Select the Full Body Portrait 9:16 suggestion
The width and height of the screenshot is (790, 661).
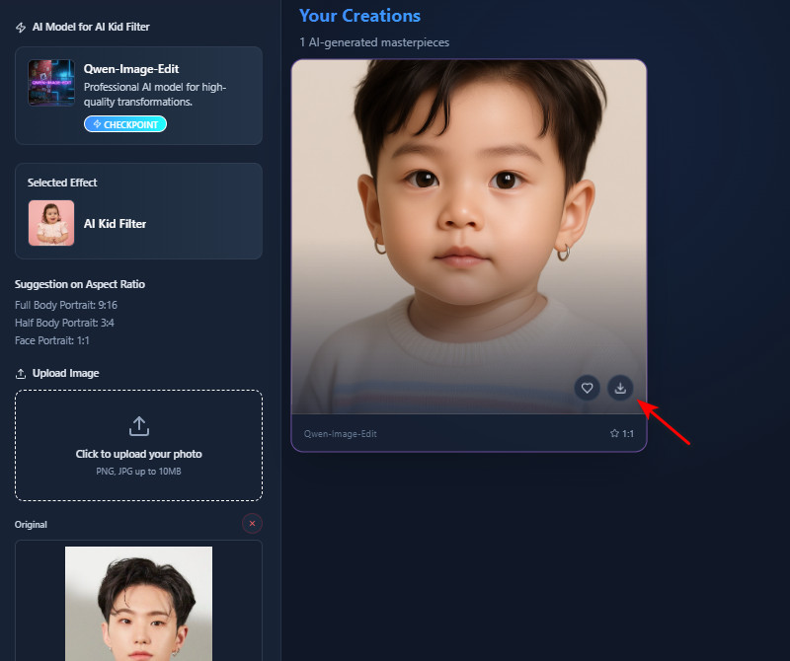[66, 305]
